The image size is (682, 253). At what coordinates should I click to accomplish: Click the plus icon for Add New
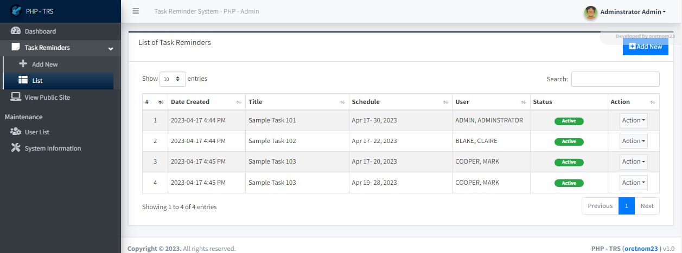click(23, 63)
